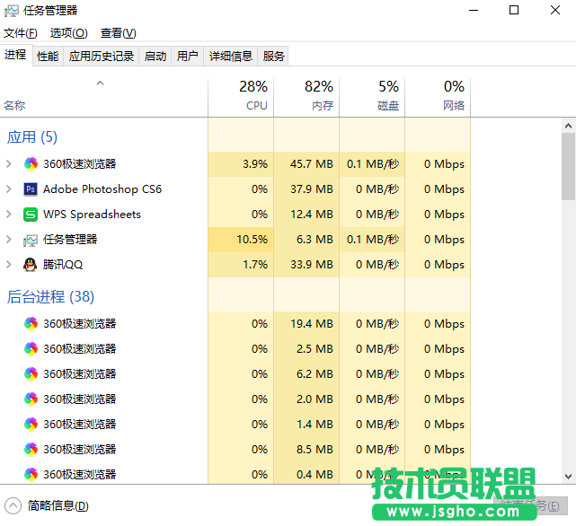
Task: Click the 1.7% CPU value cell
Action: [241, 264]
